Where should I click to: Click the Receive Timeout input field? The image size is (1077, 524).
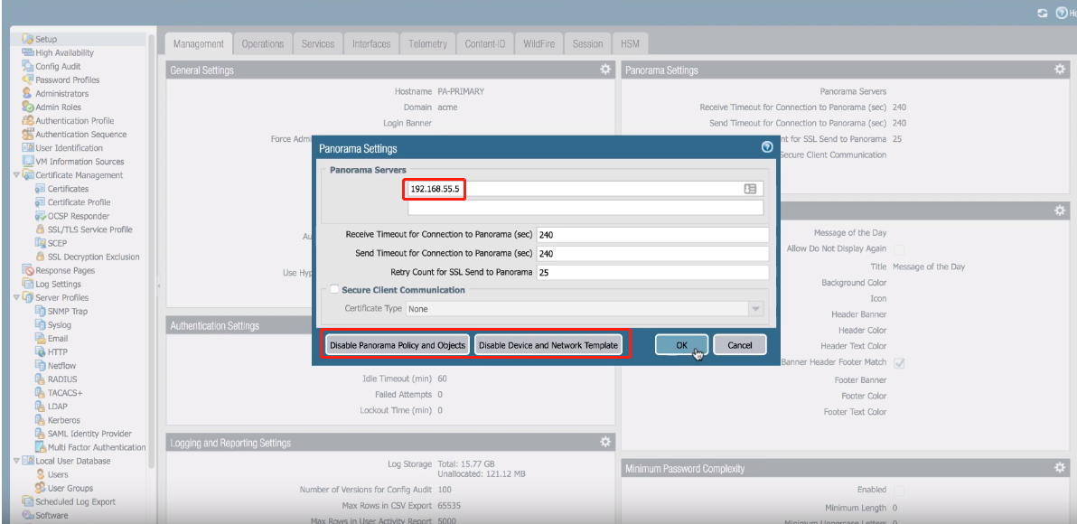651,235
